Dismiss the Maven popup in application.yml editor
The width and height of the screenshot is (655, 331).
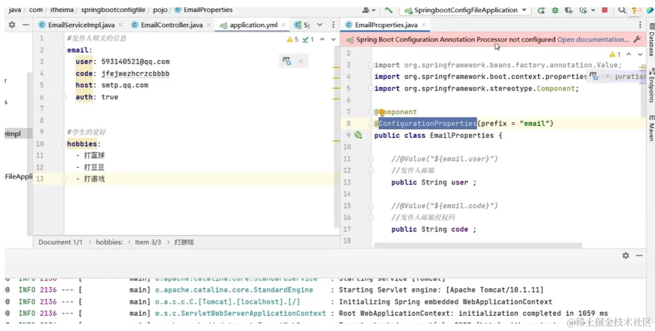click(301, 61)
